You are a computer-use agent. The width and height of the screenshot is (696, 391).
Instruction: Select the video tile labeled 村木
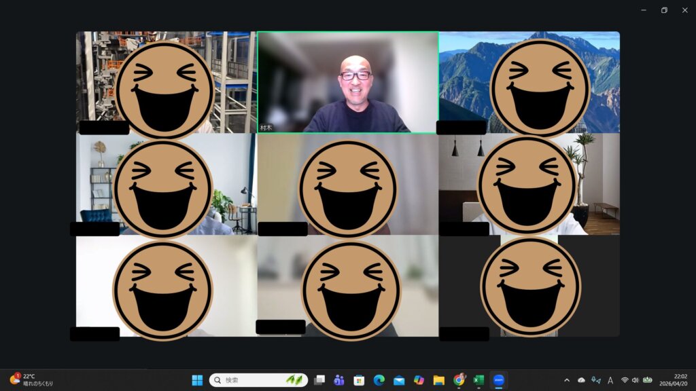click(x=347, y=82)
